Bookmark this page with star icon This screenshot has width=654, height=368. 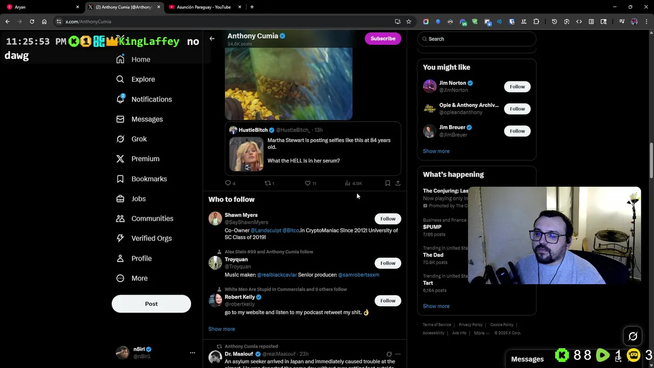pyautogui.click(x=409, y=21)
